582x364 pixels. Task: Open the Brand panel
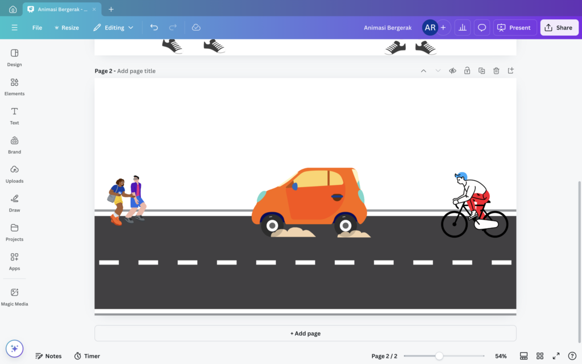point(14,145)
